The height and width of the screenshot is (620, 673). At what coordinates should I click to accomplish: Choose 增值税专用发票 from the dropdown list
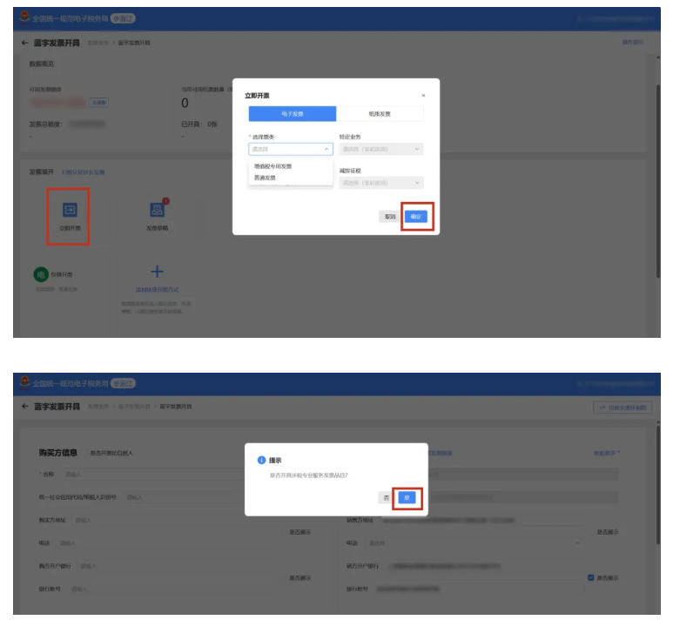click(273, 165)
